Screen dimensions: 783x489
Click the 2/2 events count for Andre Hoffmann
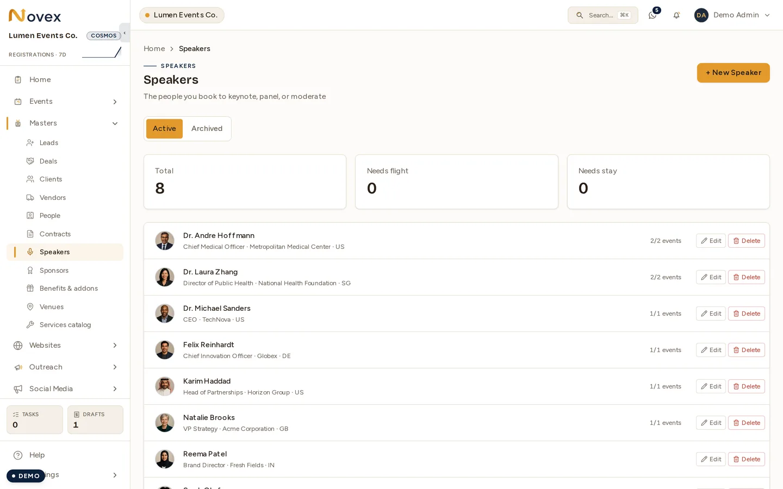[666, 241]
